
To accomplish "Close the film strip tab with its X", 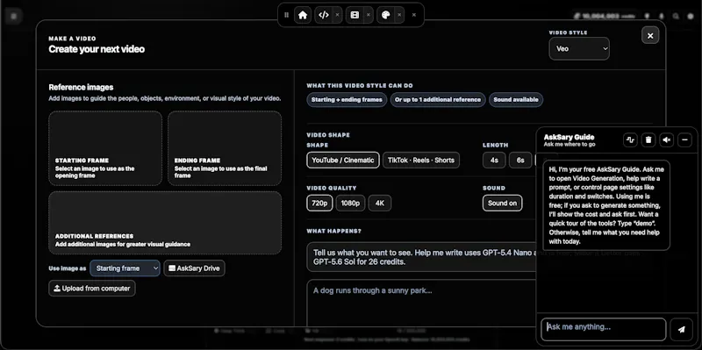I will click(x=369, y=15).
